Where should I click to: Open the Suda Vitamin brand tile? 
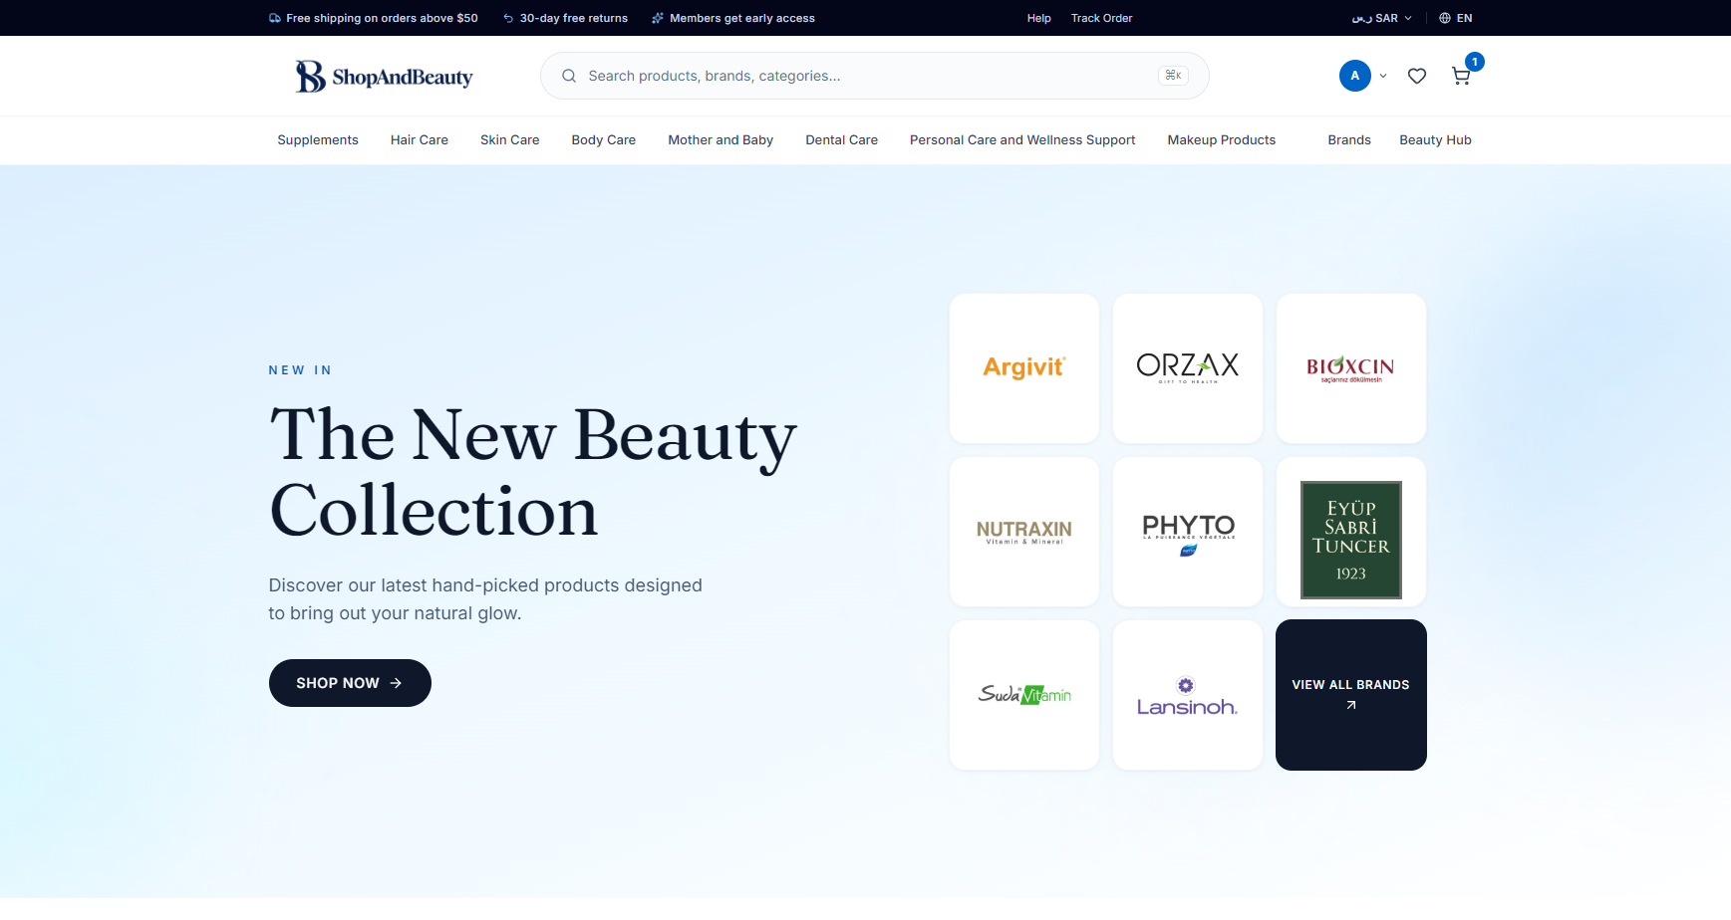point(1024,695)
